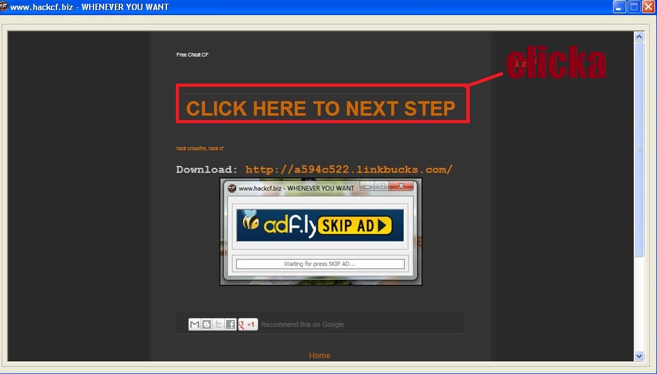Share the post on Facebook
This screenshot has width=657, height=374.
(231, 324)
